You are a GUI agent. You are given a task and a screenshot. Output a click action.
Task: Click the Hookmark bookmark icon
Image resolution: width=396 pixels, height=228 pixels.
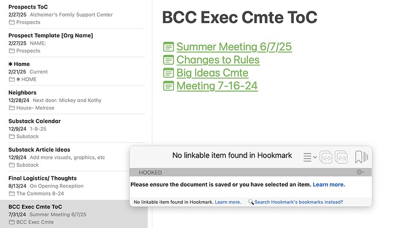pos(358,157)
